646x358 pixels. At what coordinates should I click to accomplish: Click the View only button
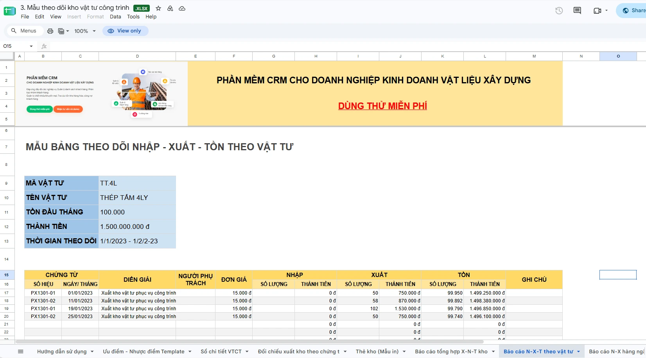tap(125, 31)
